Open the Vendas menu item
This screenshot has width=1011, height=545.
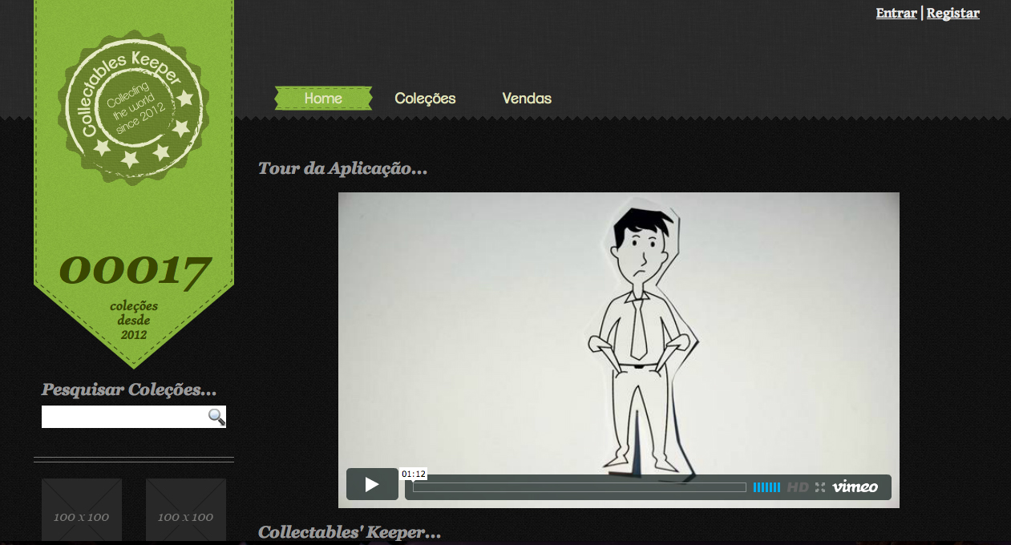527,99
